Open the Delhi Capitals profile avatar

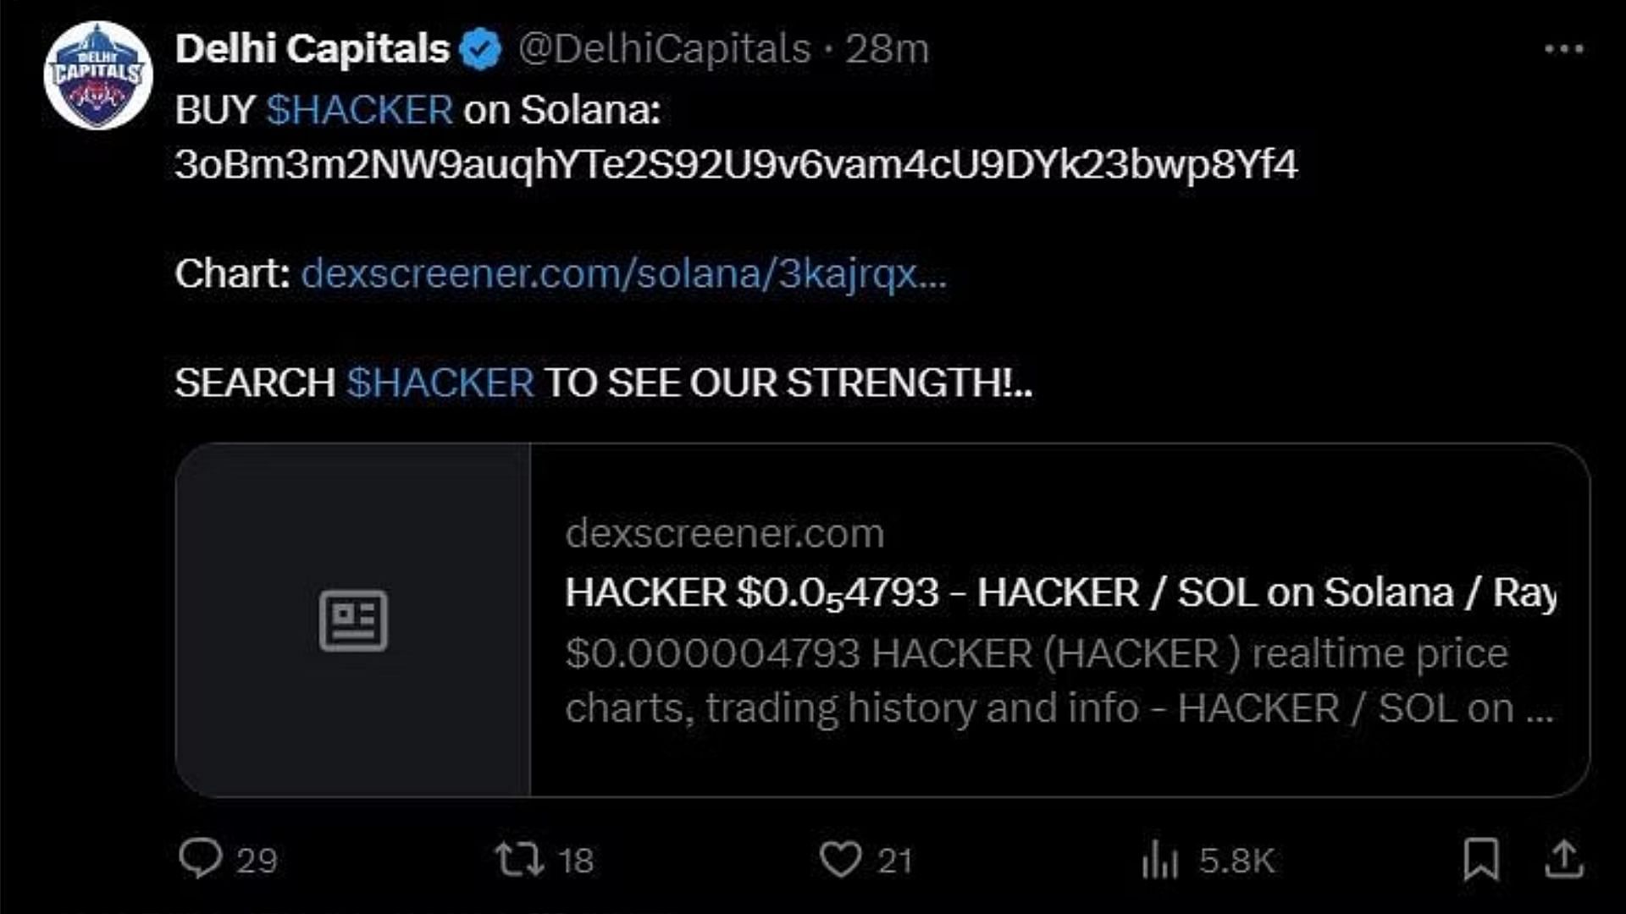[98, 75]
